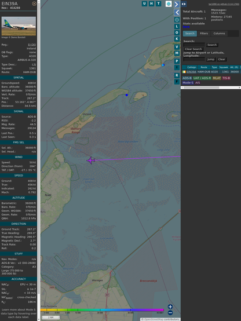Click the SPATIAL section header
Screen dimensions: 241x321
pos(19,78)
